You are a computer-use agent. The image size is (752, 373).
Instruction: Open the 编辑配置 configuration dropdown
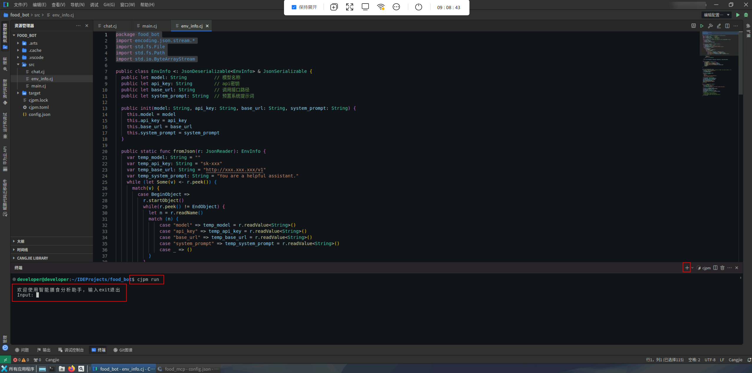click(x=716, y=15)
